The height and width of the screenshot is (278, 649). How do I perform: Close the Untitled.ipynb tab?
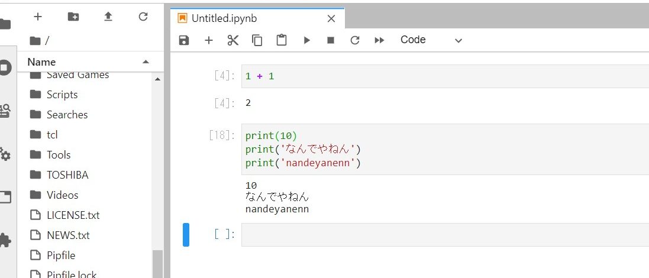click(331, 18)
